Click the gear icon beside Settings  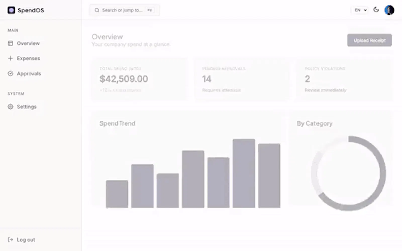10,107
